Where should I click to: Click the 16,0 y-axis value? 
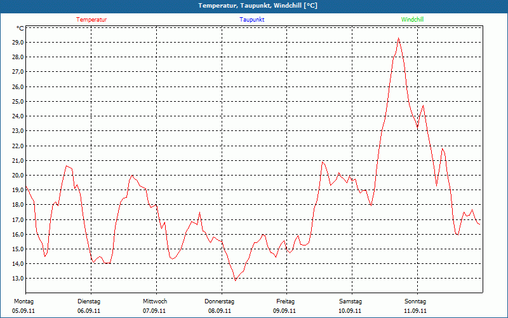click(18, 234)
